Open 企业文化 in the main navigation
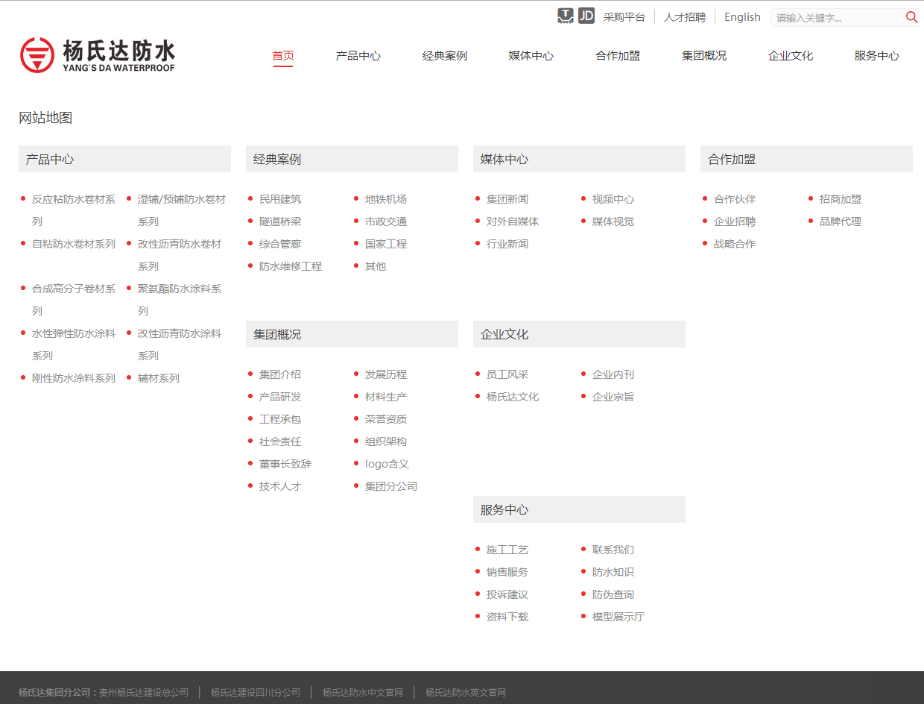Screen dimensions: 924x704 tap(791, 56)
